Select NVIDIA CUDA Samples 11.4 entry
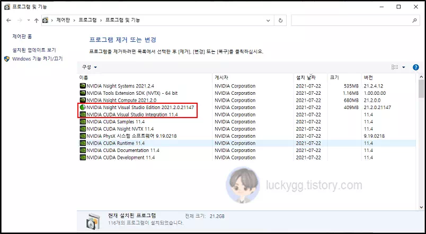The height and width of the screenshot is (234, 426). click(116, 122)
